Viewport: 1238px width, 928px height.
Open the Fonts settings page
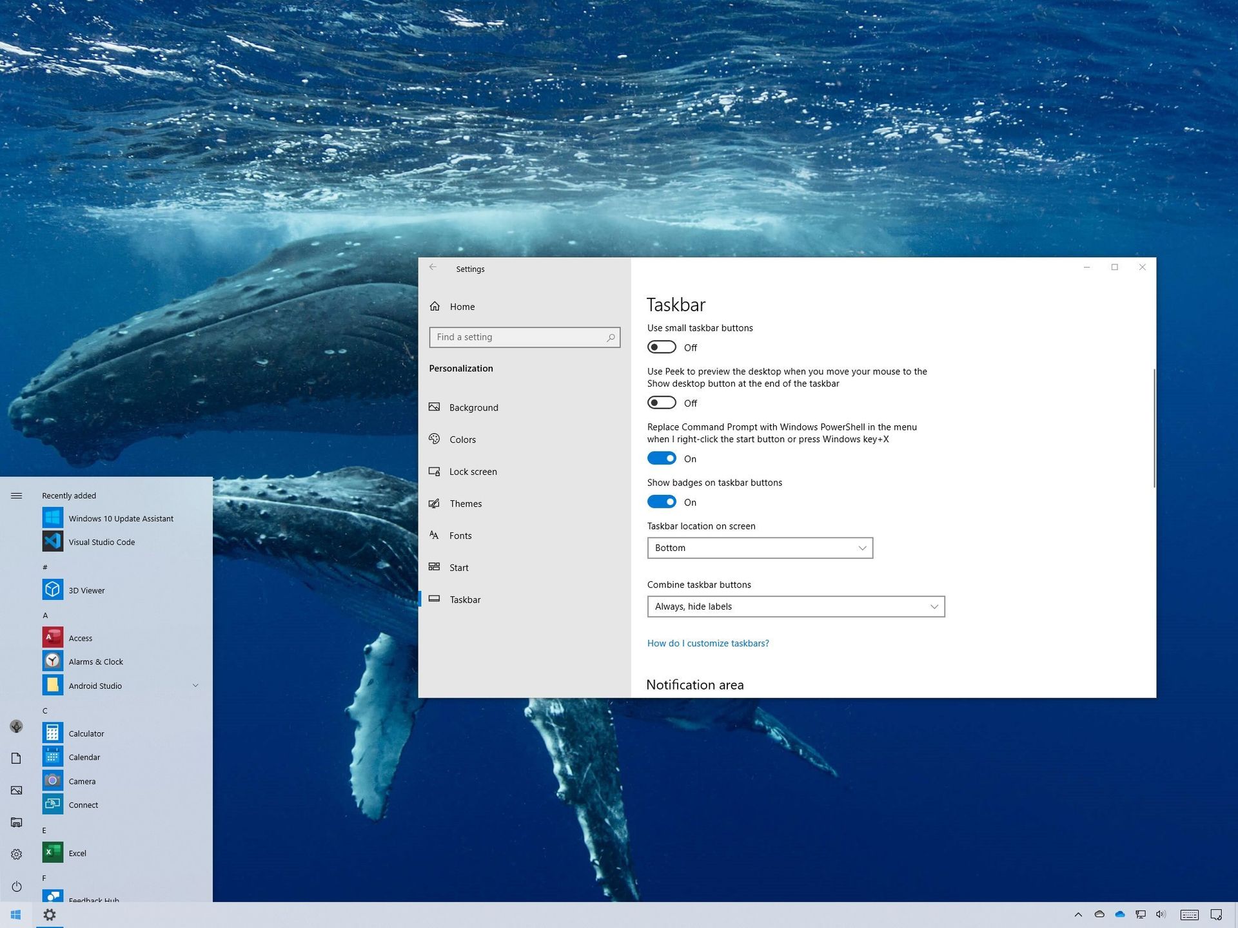(460, 535)
